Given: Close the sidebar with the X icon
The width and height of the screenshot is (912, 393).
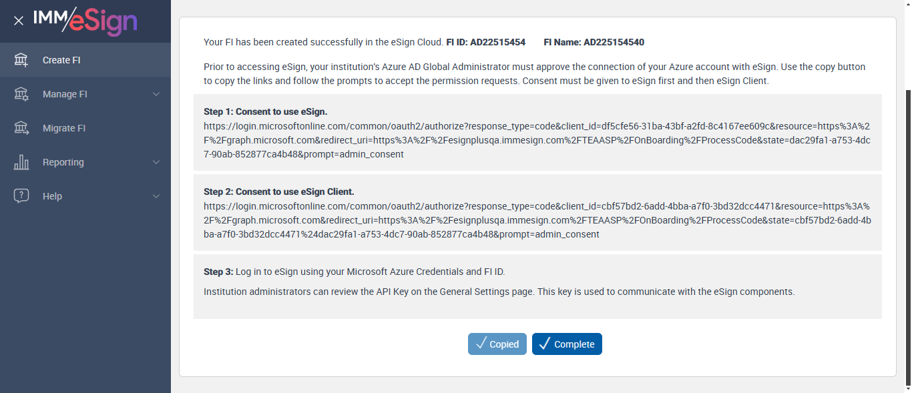Looking at the screenshot, I should 19,21.
